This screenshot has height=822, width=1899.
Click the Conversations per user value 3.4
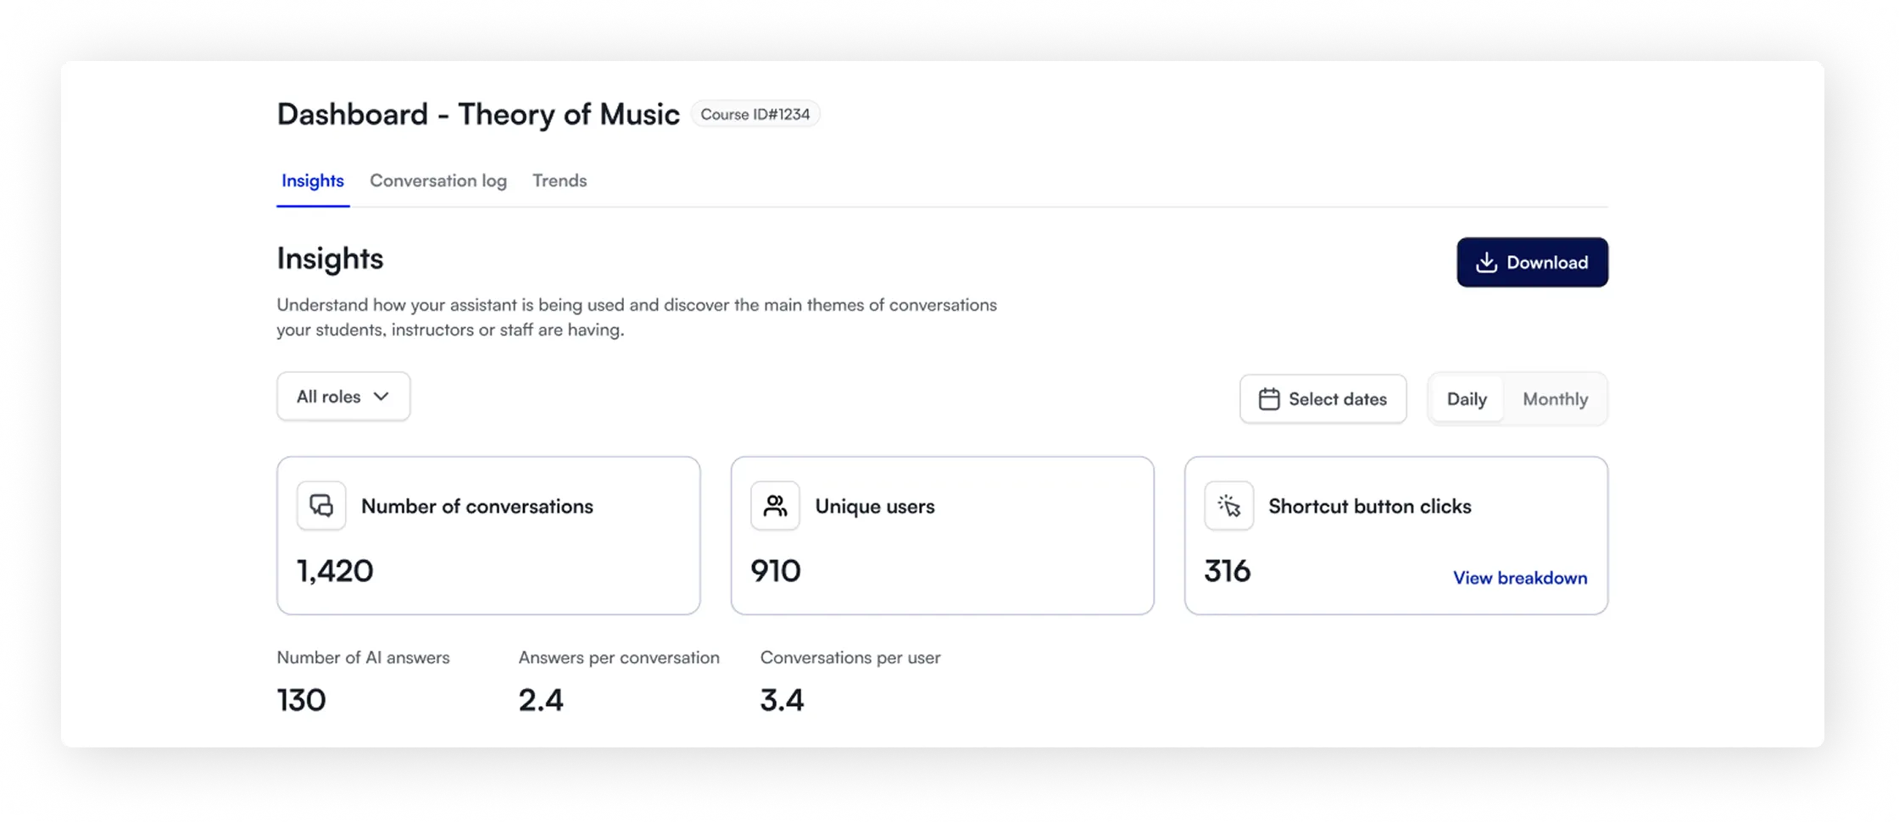click(782, 700)
